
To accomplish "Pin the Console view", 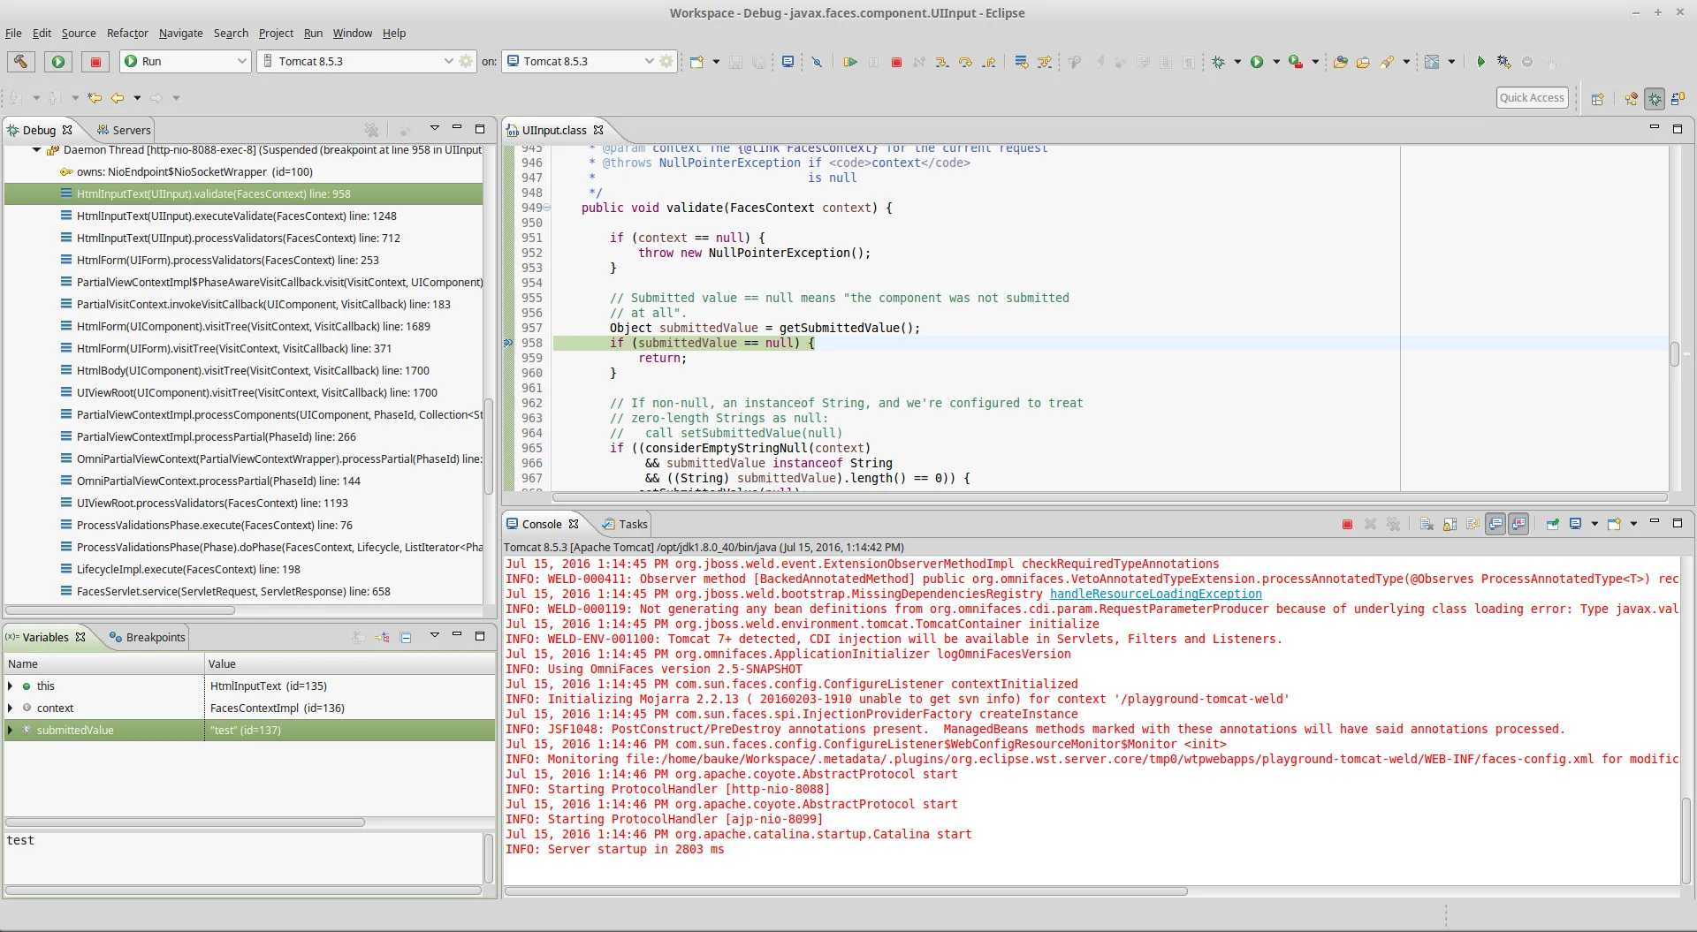I will tap(1553, 524).
